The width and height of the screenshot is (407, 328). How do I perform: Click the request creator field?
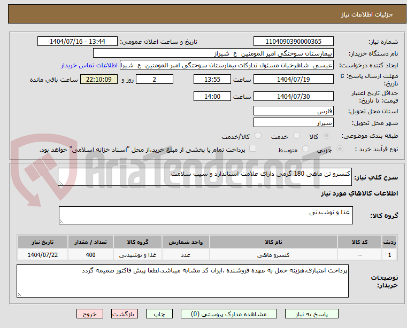coord(227,65)
